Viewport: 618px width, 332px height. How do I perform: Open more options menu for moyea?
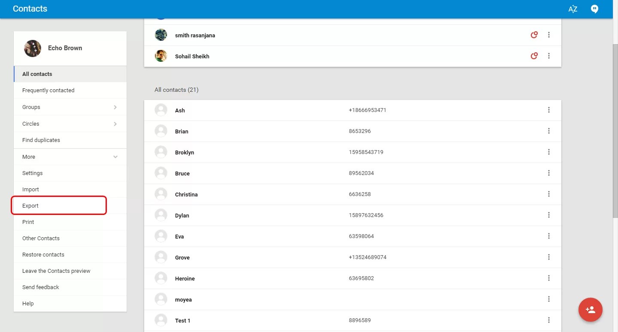[549, 299]
